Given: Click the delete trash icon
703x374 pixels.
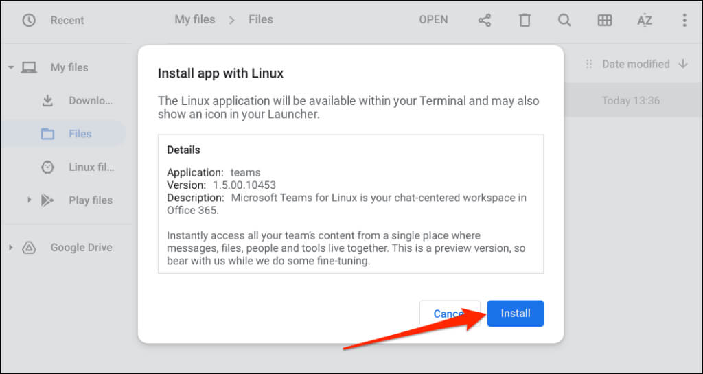Looking at the screenshot, I should click(x=525, y=21).
